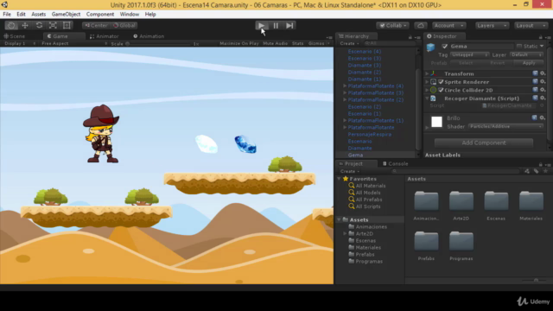This screenshot has width=553, height=311.
Task: Open cloud services icon
Action: tap(421, 25)
